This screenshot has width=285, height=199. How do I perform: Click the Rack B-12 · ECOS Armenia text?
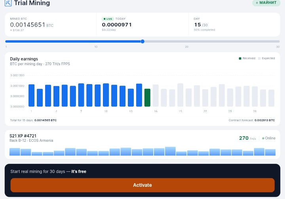click(x=31, y=141)
